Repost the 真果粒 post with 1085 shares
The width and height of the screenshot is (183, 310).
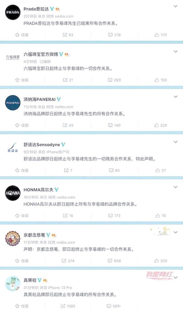point(68,306)
